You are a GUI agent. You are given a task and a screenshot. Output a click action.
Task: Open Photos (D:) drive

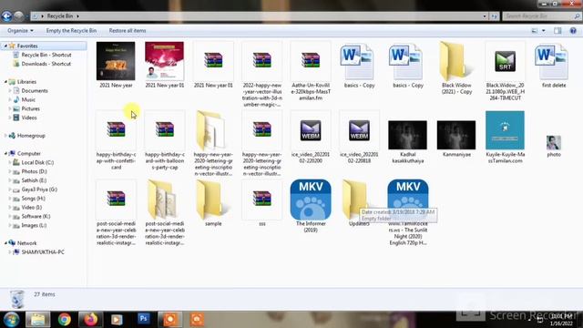point(34,171)
